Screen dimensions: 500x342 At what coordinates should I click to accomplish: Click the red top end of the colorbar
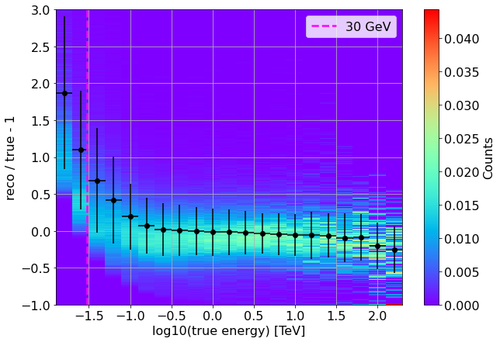(432, 13)
